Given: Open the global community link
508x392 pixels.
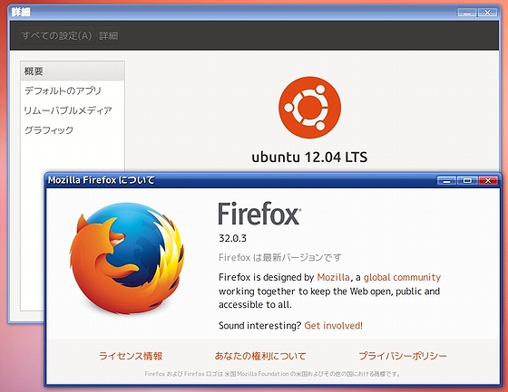Looking at the screenshot, I should (402, 278).
